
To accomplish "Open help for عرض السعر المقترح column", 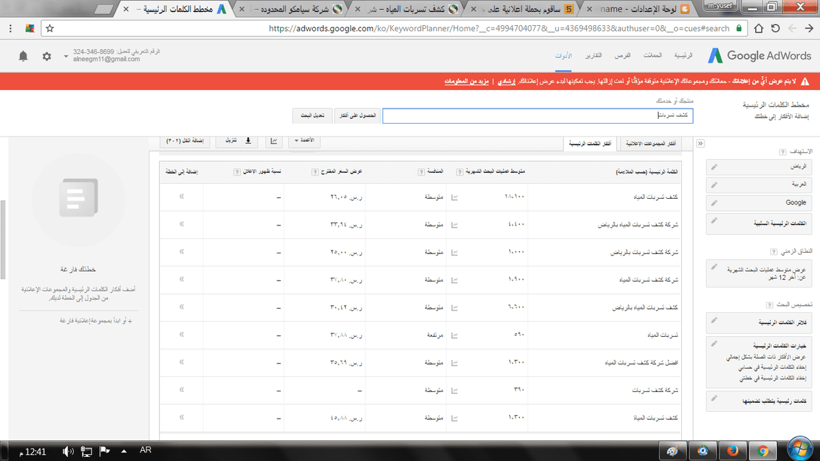I will (x=314, y=172).
